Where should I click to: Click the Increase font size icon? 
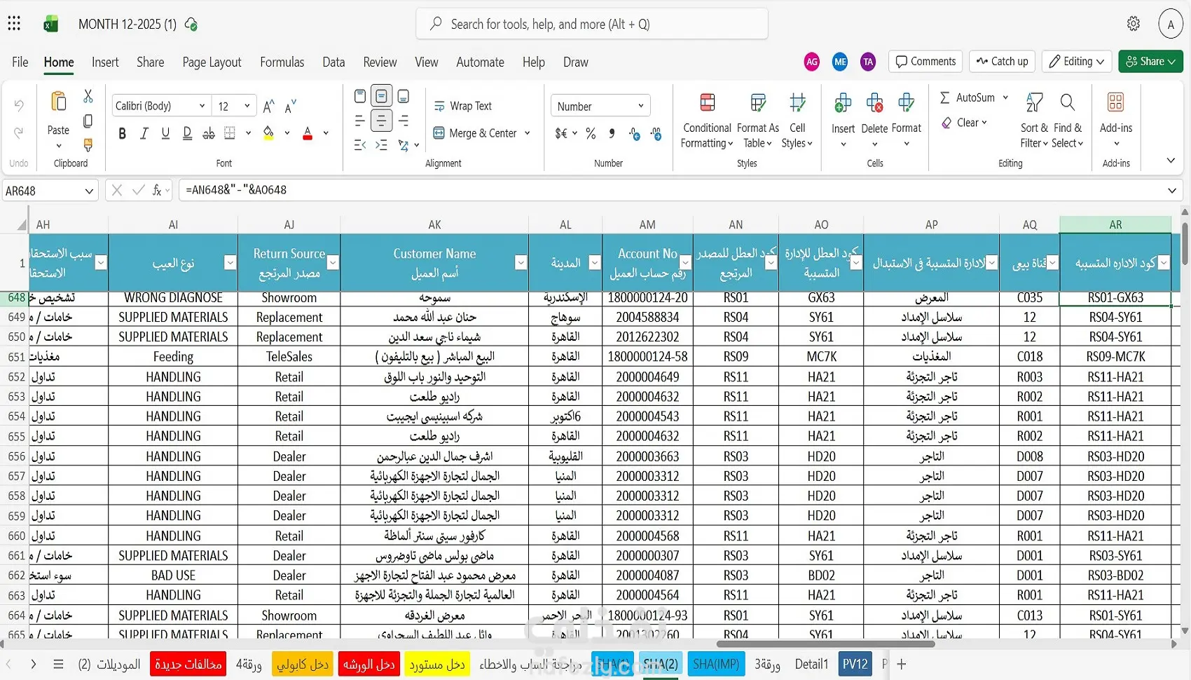268,107
